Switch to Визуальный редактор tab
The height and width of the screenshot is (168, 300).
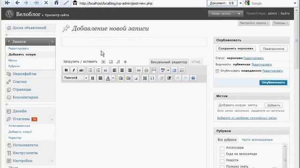[169, 62]
